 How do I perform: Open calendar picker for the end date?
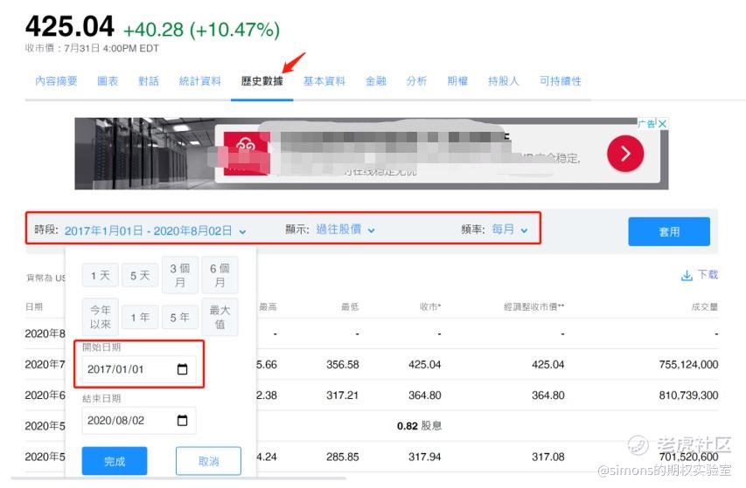[x=182, y=421]
